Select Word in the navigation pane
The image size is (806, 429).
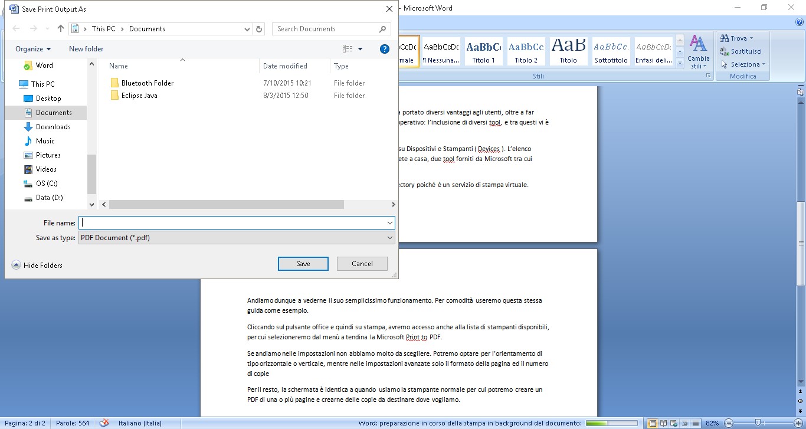[44, 66]
